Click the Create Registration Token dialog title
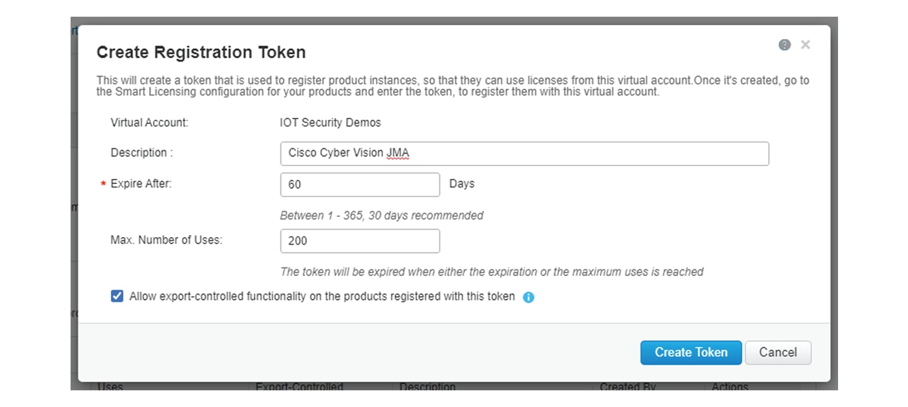This screenshot has width=908, height=407. coord(201,52)
